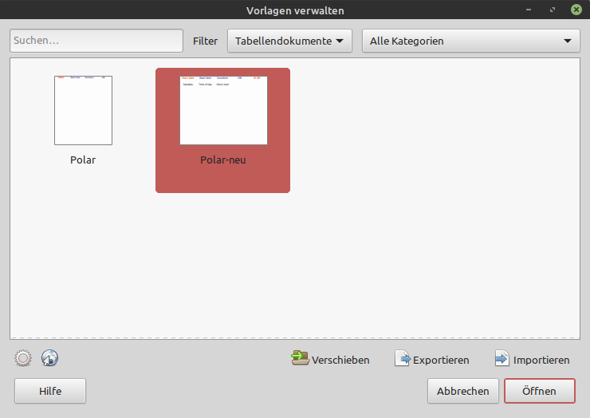Close the Vorlagen verwalten dialog

pyautogui.click(x=576, y=10)
